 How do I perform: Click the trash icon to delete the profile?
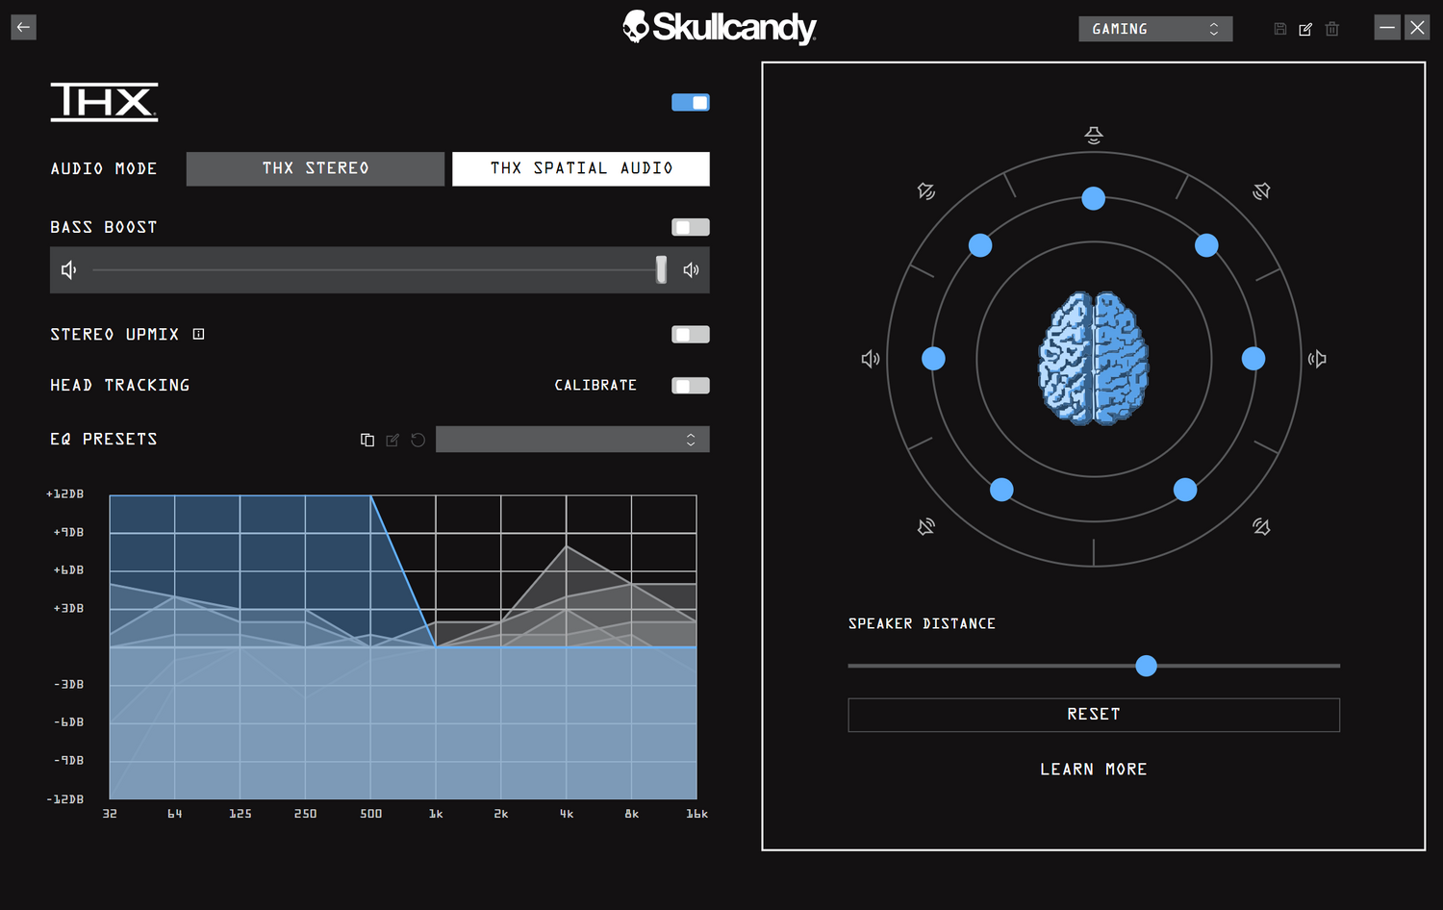pos(1331,29)
